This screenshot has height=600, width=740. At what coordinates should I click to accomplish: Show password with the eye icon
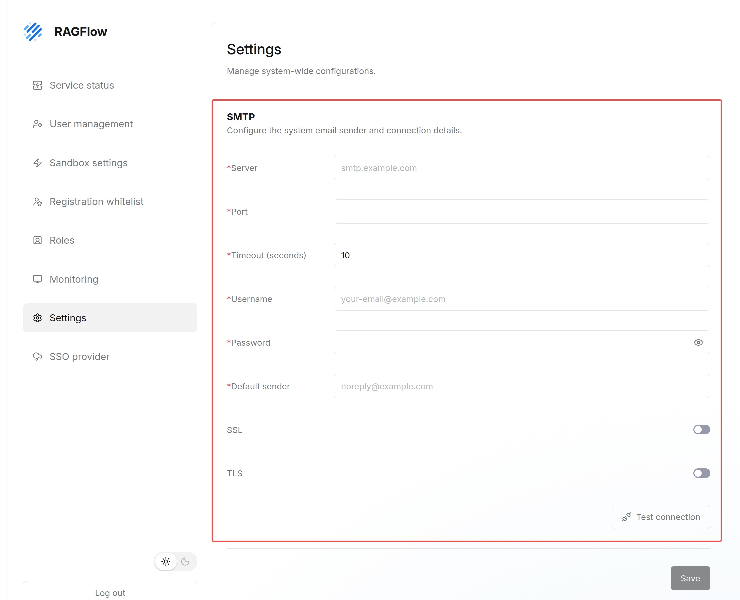(698, 343)
